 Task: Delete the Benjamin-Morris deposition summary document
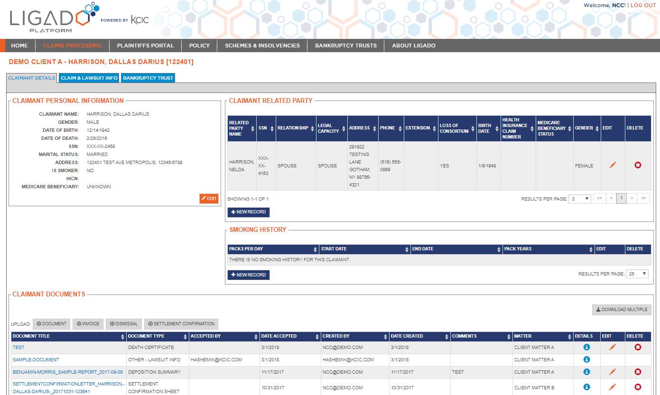pyautogui.click(x=638, y=372)
